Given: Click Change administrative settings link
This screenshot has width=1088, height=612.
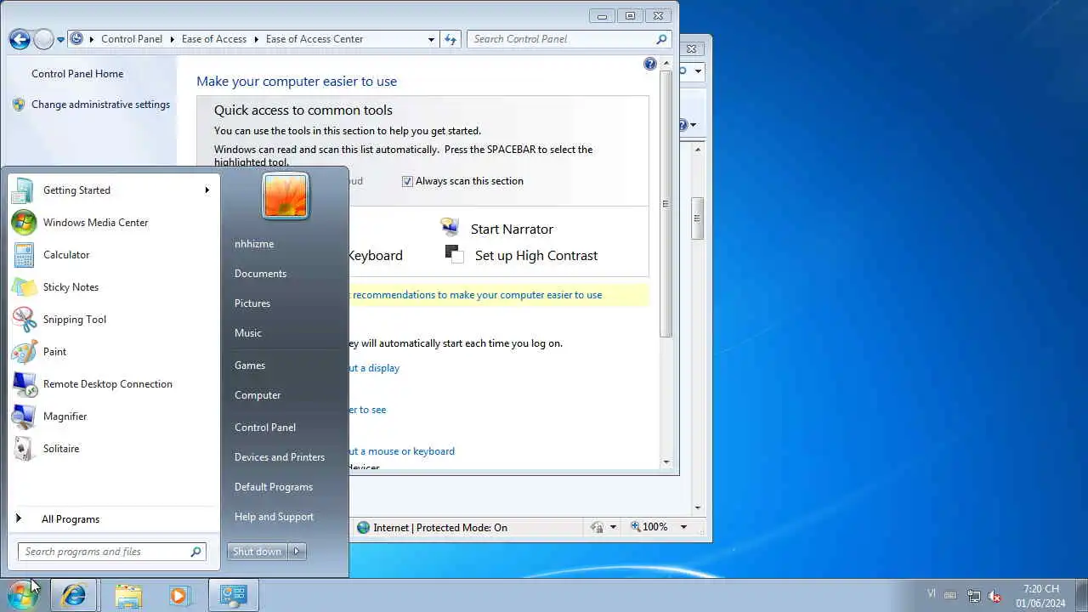Looking at the screenshot, I should pos(100,105).
